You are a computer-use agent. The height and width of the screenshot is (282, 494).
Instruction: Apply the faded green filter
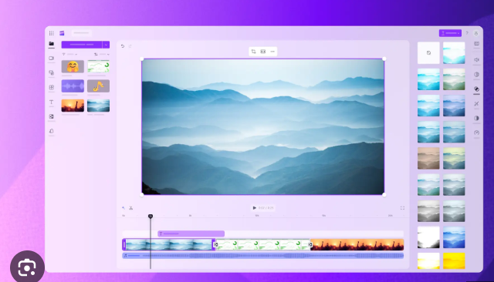454,79
